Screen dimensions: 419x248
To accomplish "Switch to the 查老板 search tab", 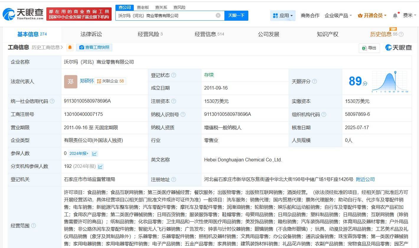I will 143,7.
